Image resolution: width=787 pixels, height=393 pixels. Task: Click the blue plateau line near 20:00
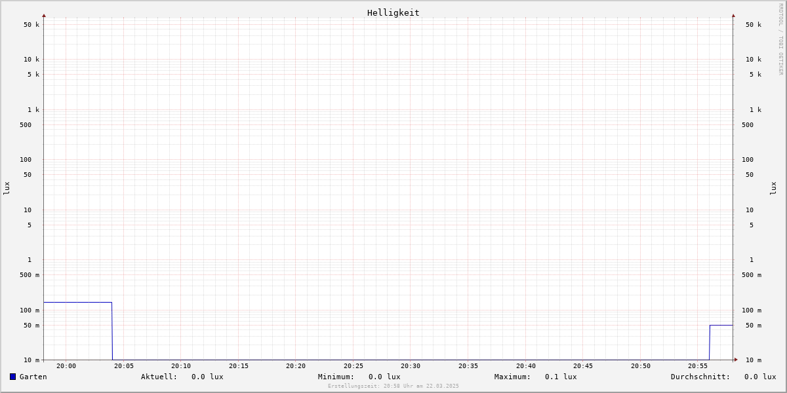tap(77, 303)
